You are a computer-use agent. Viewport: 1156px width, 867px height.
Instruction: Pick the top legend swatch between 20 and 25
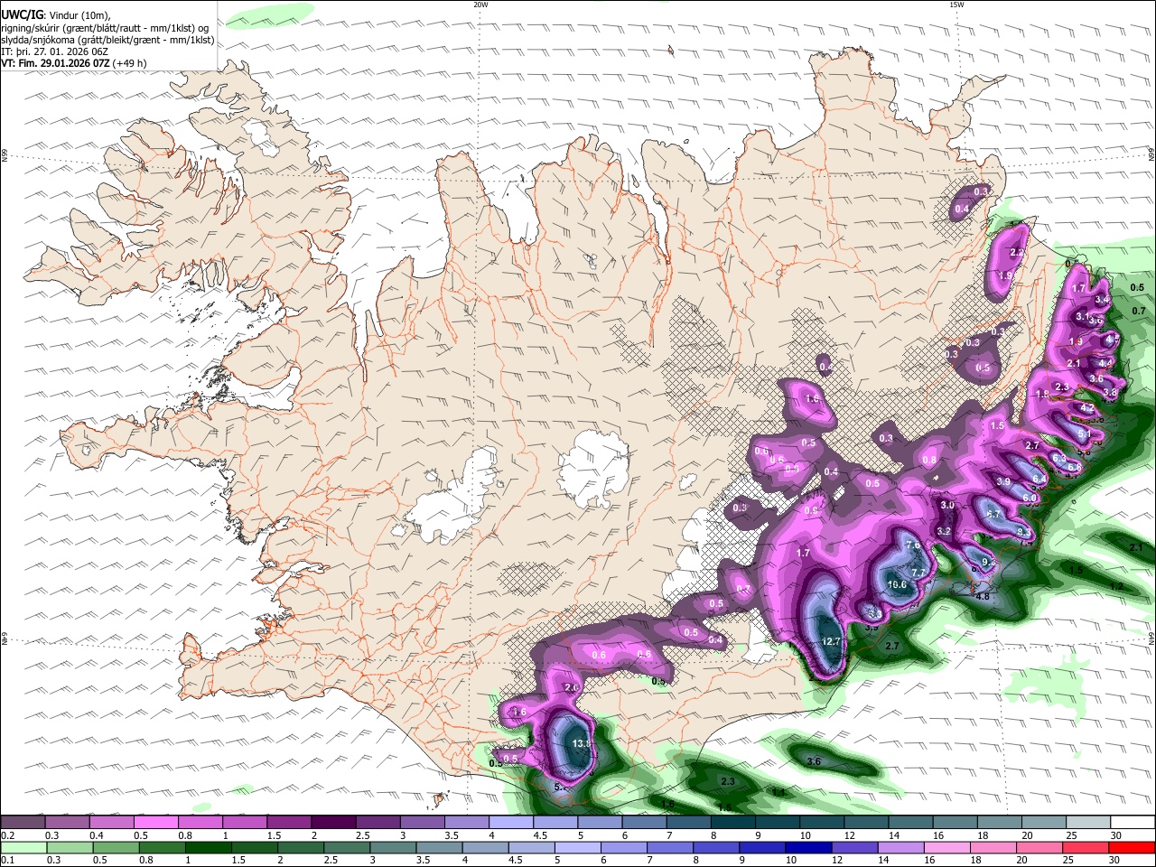tap(1045, 823)
